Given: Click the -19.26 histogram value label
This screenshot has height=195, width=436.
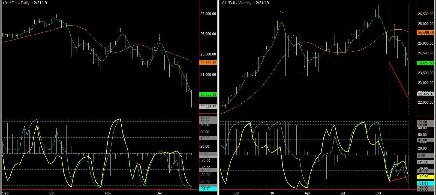Looking at the screenshot, I should 425,162.
